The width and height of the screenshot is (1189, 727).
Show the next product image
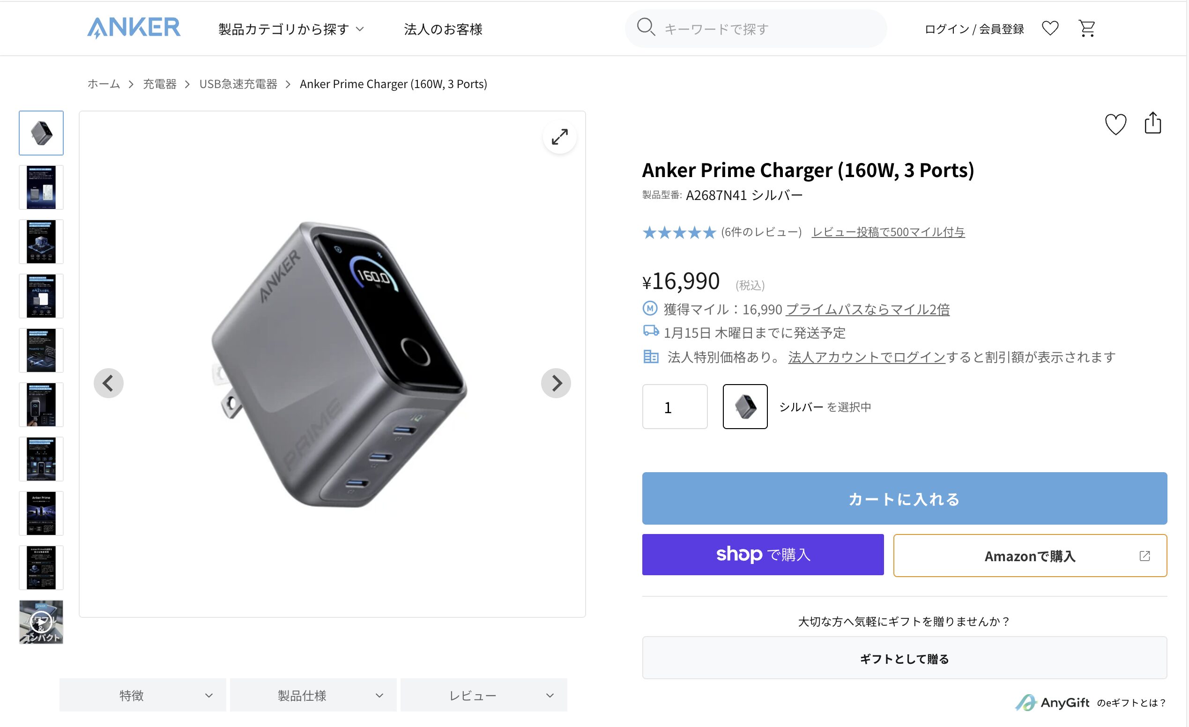[x=556, y=384]
